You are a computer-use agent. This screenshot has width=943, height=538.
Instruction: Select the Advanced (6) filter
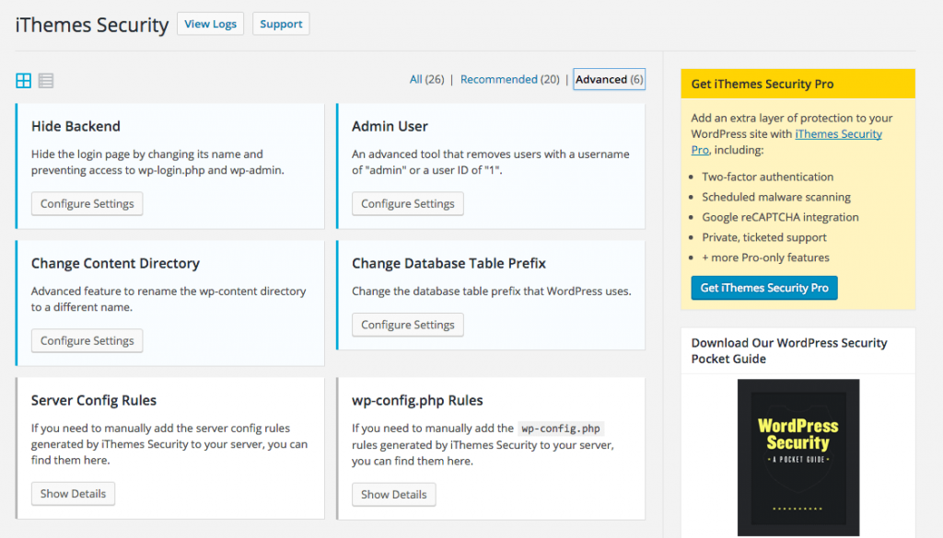[609, 80]
